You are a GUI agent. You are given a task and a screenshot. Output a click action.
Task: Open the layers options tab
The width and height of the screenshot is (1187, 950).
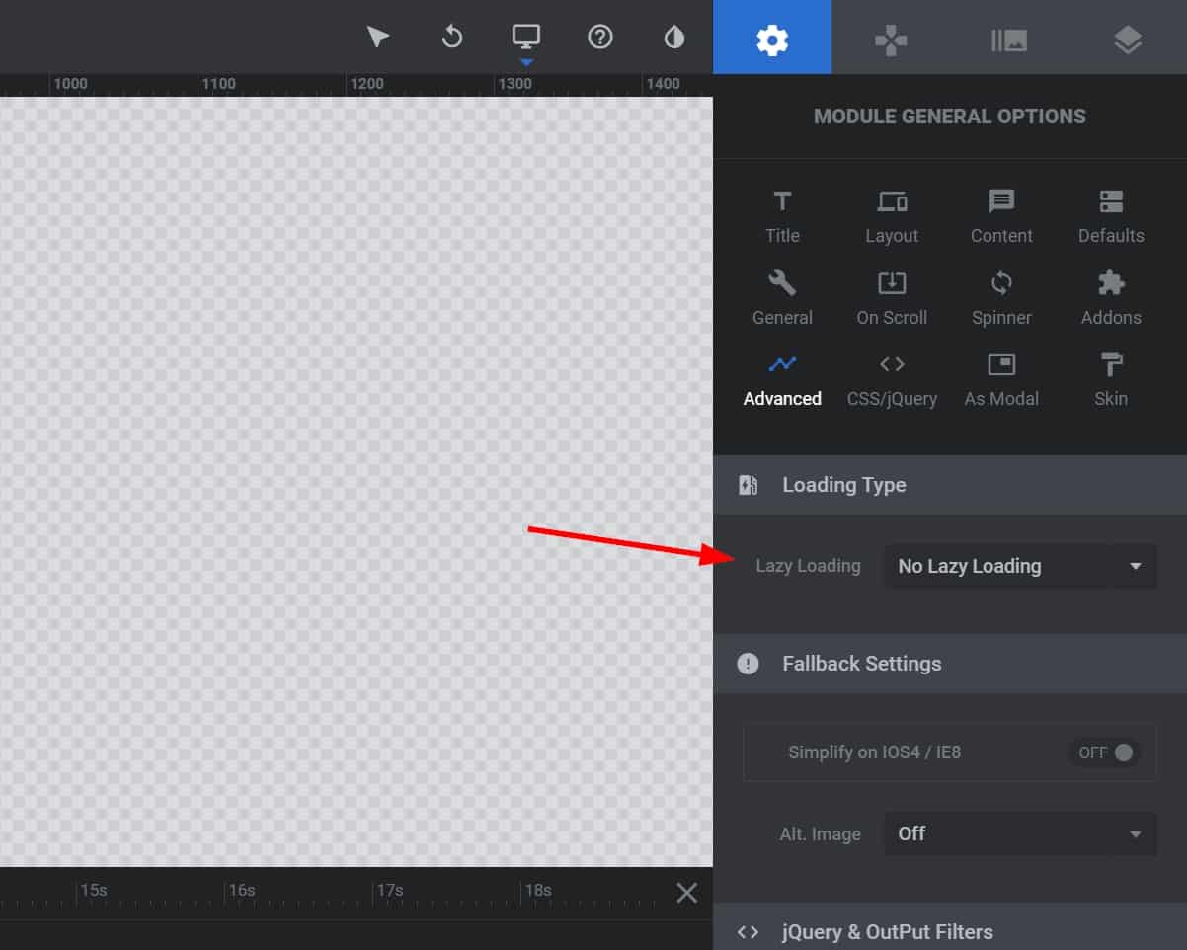pos(1128,40)
